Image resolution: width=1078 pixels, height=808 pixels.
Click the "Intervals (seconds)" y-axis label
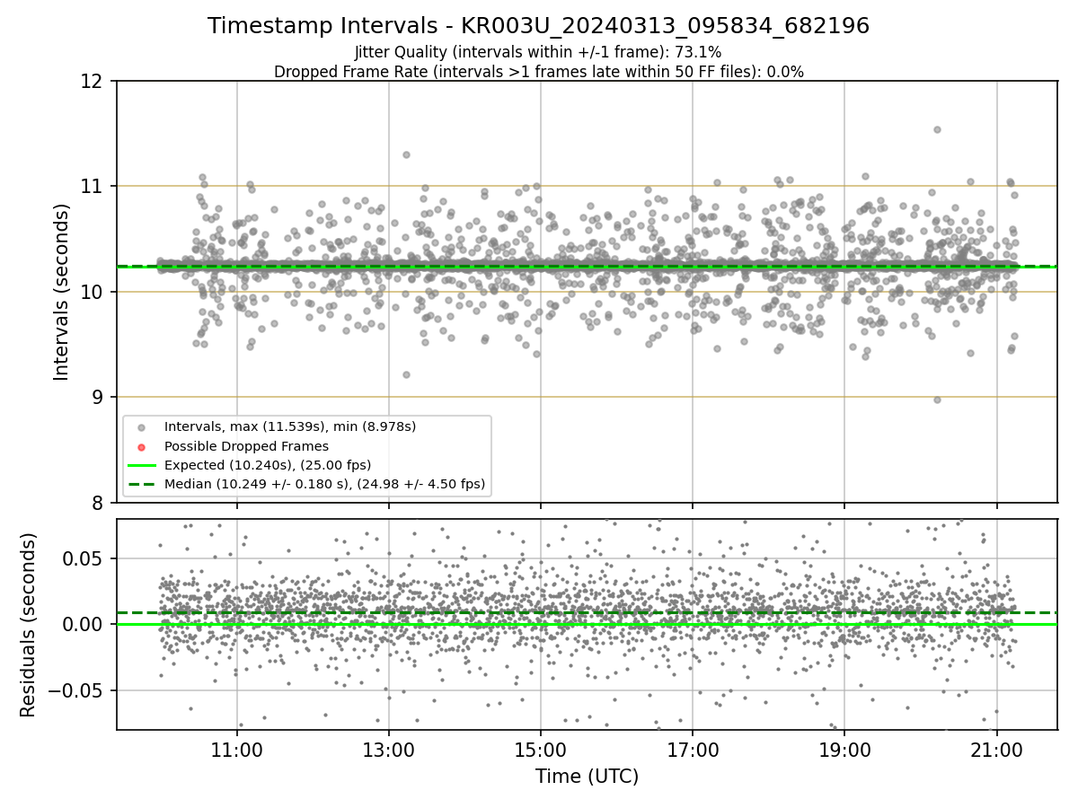pyautogui.click(x=62, y=292)
